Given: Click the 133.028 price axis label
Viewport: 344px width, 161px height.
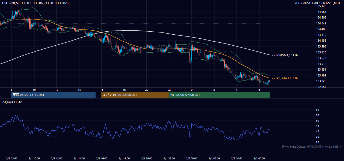Looking at the screenshot, I should click(321, 81).
